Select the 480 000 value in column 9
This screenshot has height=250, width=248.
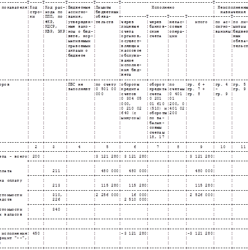(x=204, y=171)
